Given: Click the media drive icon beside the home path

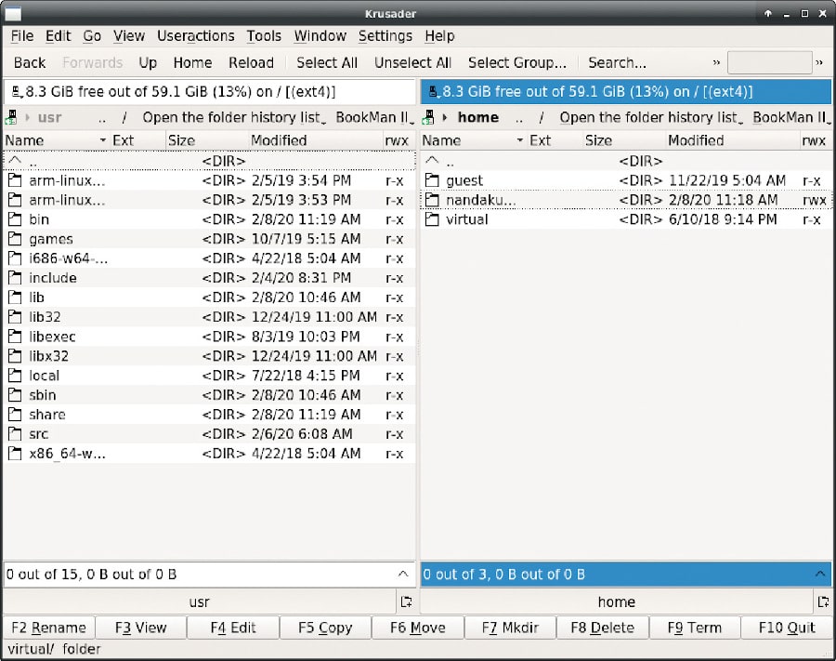Looking at the screenshot, I should [x=429, y=117].
